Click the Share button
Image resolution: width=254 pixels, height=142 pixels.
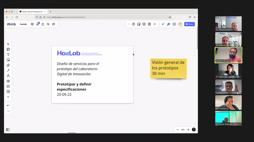pos(189,24)
